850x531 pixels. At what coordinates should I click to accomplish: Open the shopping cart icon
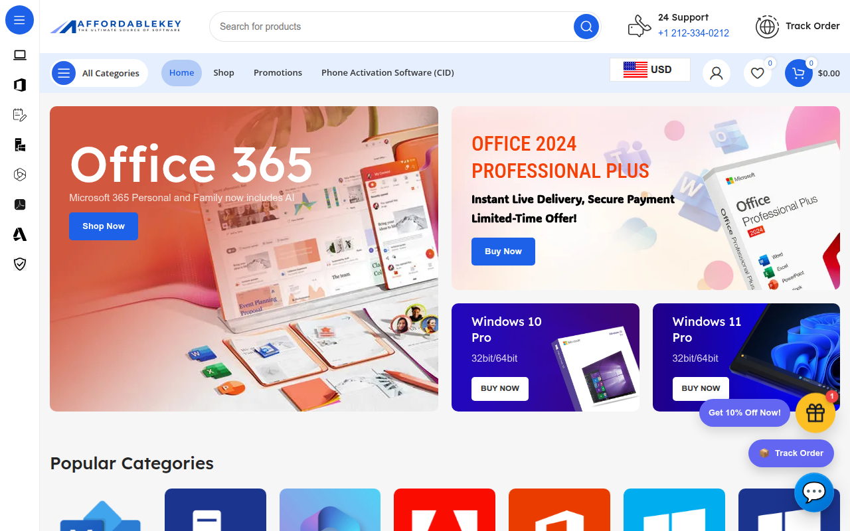(799, 73)
